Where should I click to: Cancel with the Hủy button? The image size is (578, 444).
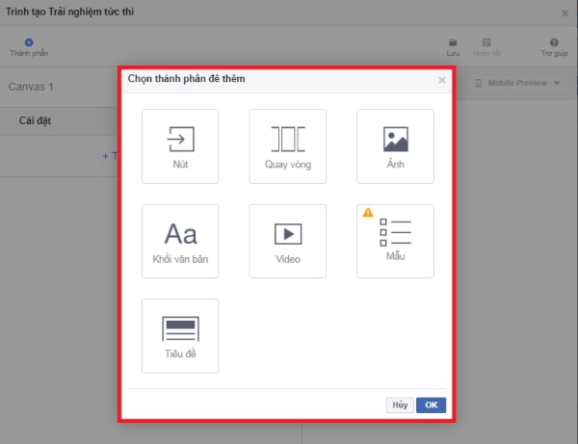(400, 405)
